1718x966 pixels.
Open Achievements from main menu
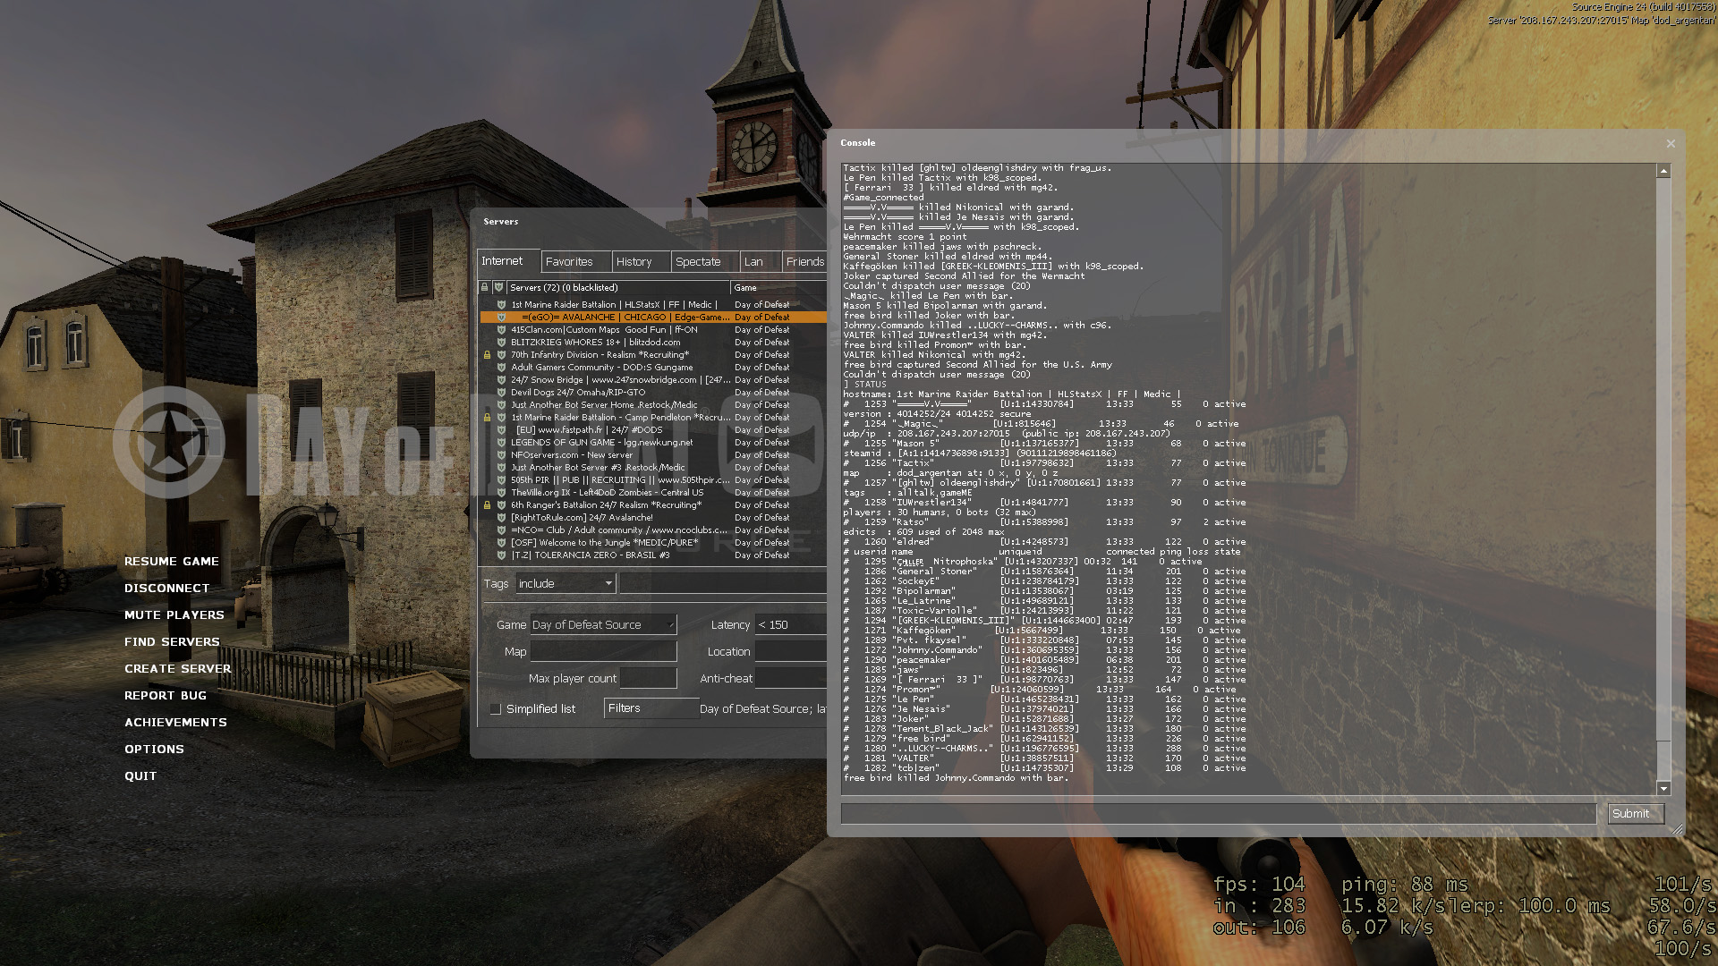pyautogui.click(x=176, y=723)
